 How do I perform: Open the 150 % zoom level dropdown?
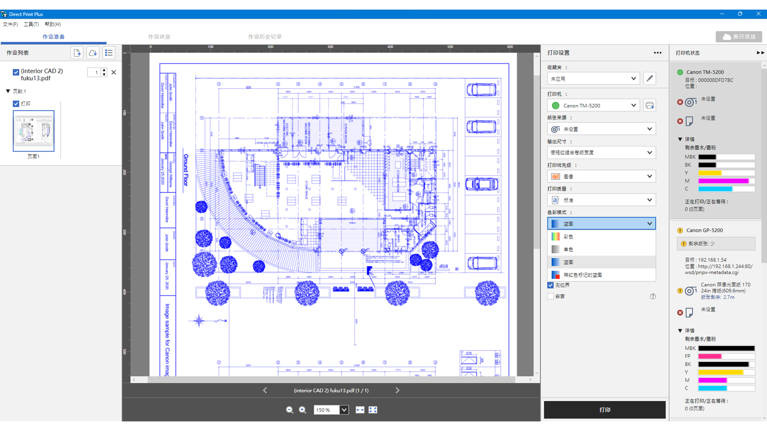coord(344,410)
